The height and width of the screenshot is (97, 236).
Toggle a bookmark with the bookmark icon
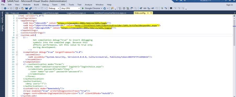(171, 8)
